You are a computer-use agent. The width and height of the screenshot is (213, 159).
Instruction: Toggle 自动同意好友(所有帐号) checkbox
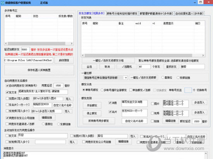tap(7, 85)
